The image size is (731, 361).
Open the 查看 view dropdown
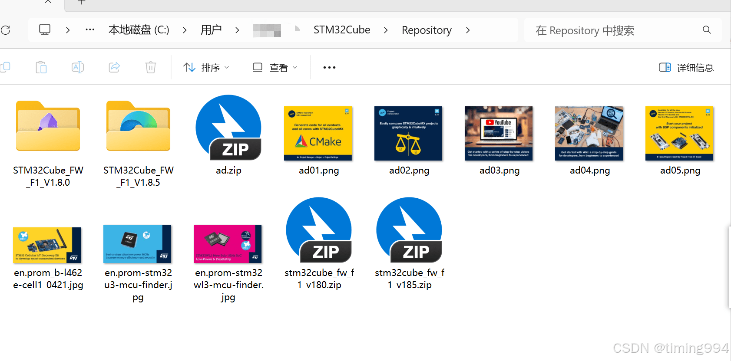point(275,68)
